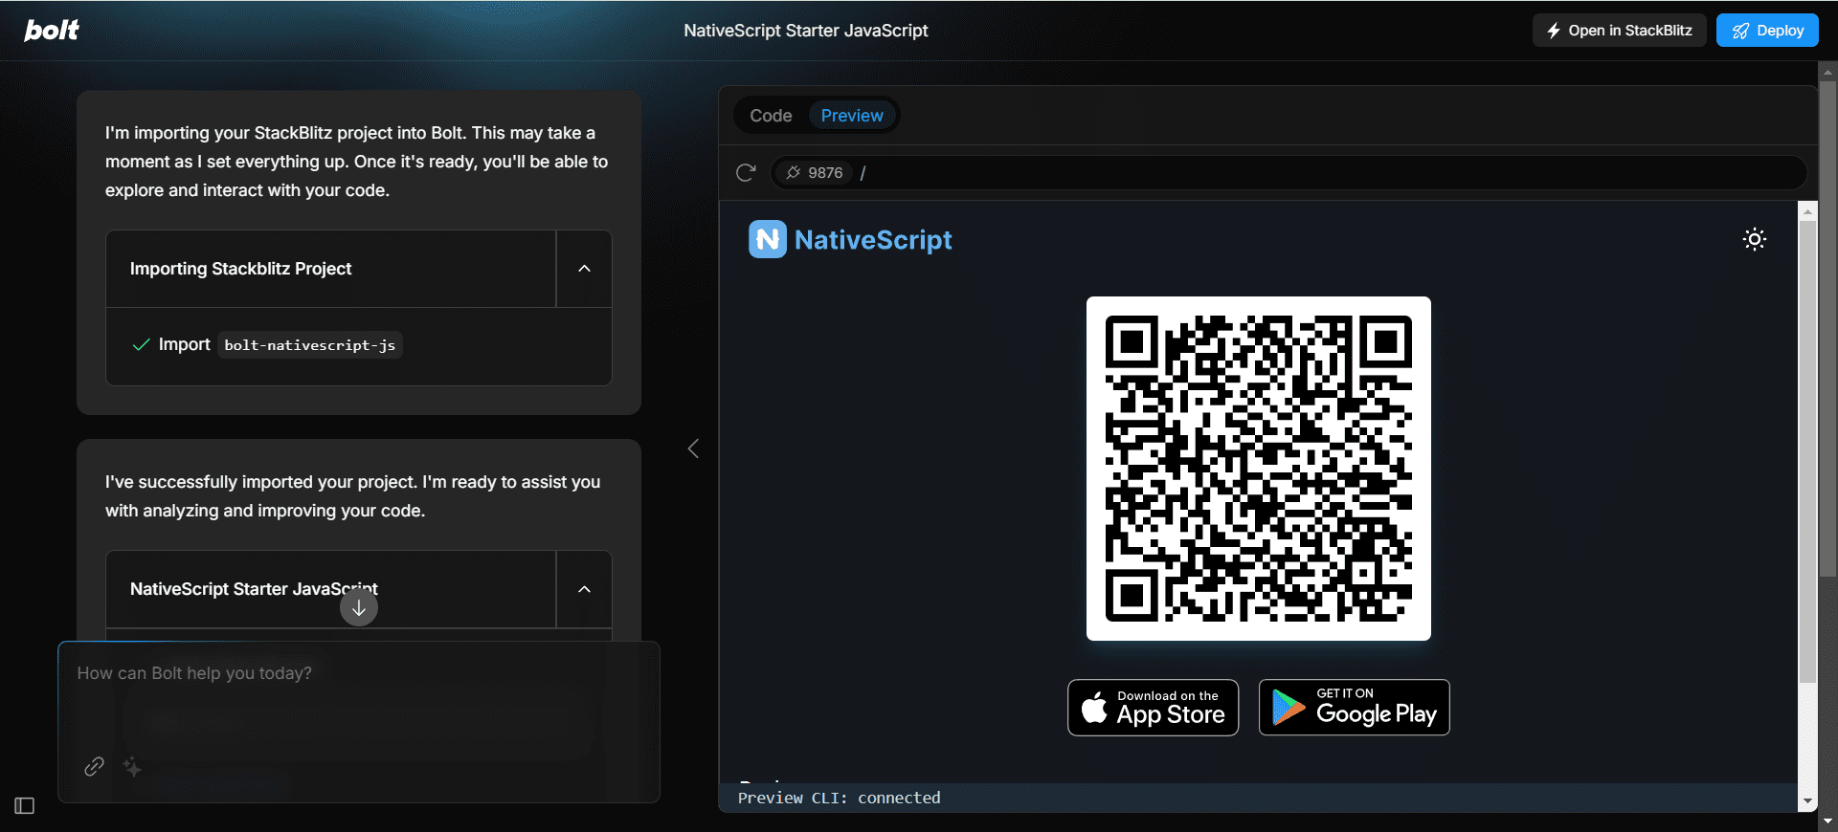The height and width of the screenshot is (832, 1838).
Task: Open the App Store download badge
Action: coord(1153,708)
